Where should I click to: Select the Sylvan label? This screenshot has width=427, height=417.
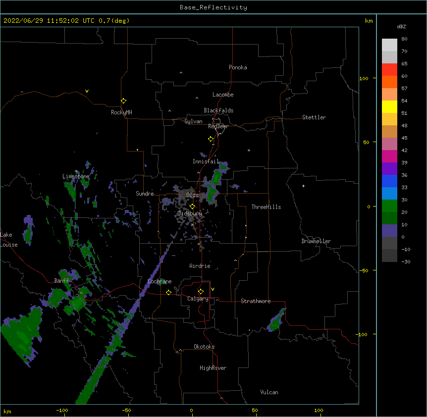click(x=193, y=121)
